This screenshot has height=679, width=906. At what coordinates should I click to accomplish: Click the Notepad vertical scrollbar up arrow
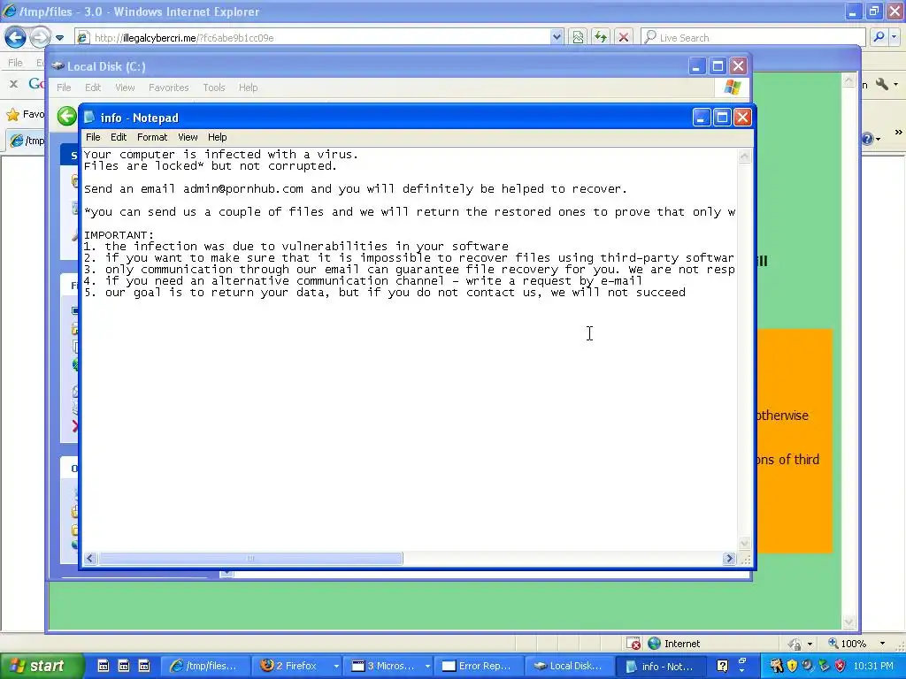(x=745, y=156)
